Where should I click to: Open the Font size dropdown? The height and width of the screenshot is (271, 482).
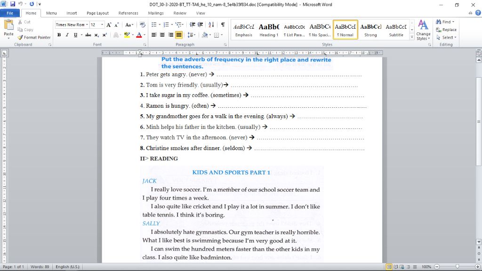[102, 24]
